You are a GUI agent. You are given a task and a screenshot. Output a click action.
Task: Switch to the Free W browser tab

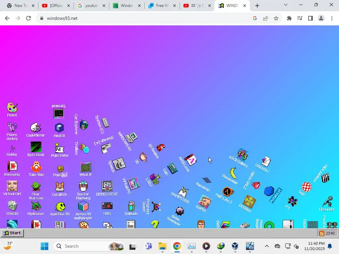pos(162,6)
